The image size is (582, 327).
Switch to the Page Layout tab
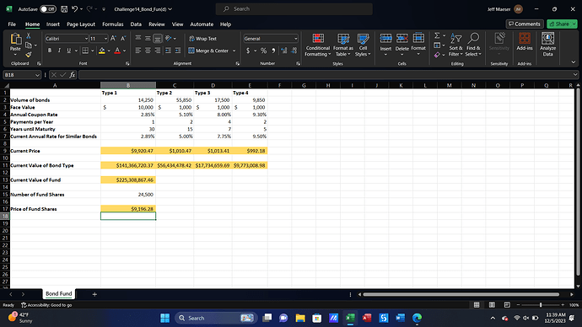[x=81, y=24]
